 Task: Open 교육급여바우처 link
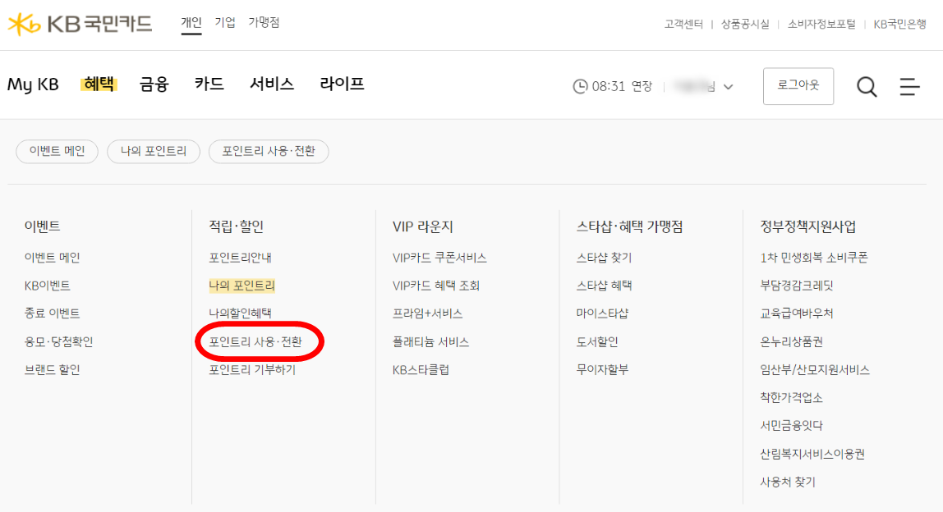pyautogui.click(x=797, y=313)
